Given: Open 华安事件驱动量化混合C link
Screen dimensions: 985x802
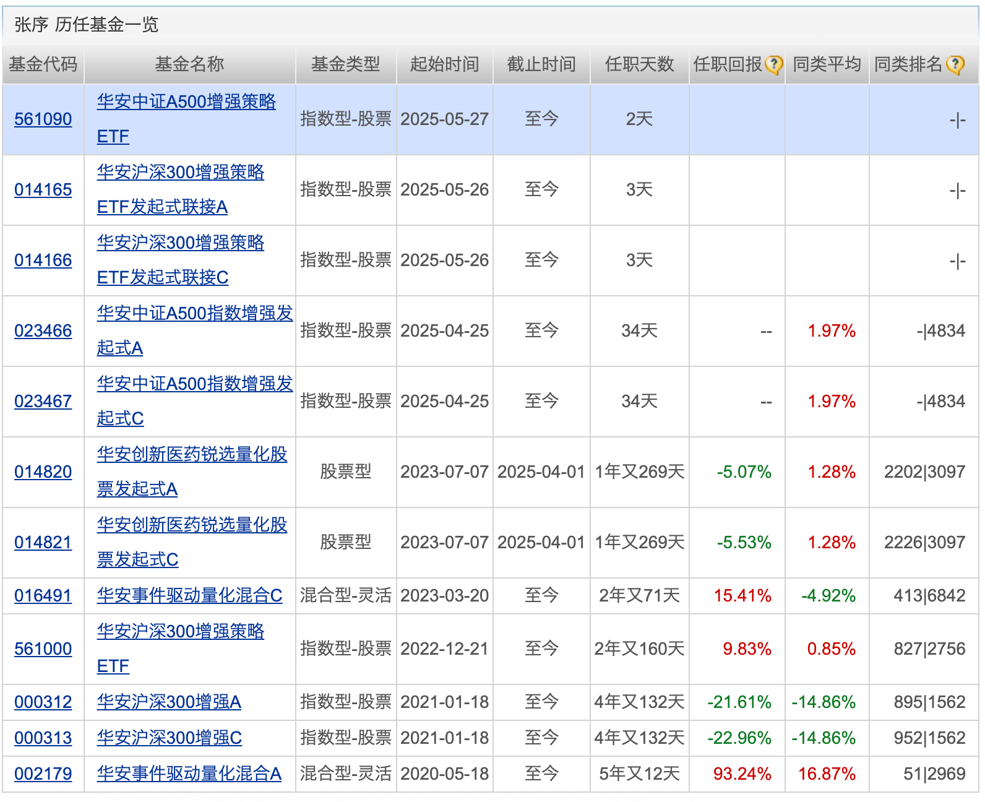Looking at the screenshot, I should coord(189,596).
